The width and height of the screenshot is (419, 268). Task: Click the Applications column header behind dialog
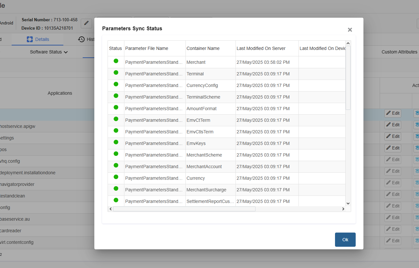[60, 93]
